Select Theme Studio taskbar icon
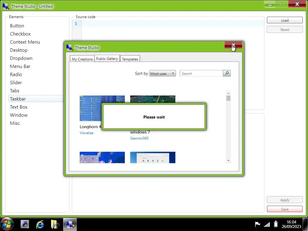308x231 pixels. coord(70,224)
